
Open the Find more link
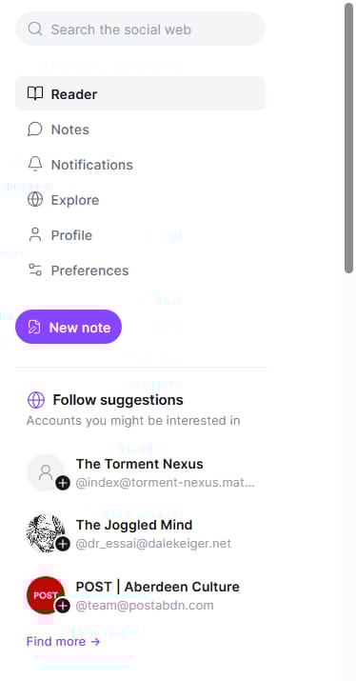pos(64,642)
